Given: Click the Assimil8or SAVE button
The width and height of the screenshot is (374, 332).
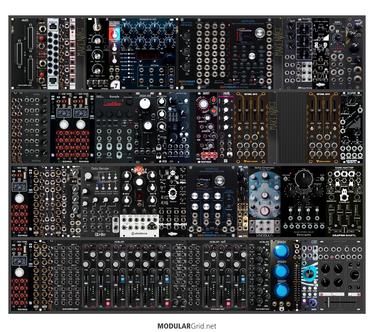Looking at the screenshot, I should click(244, 47).
